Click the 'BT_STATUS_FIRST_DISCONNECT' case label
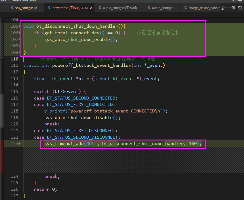The width and height of the screenshot is (244, 200). click(81, 131)
